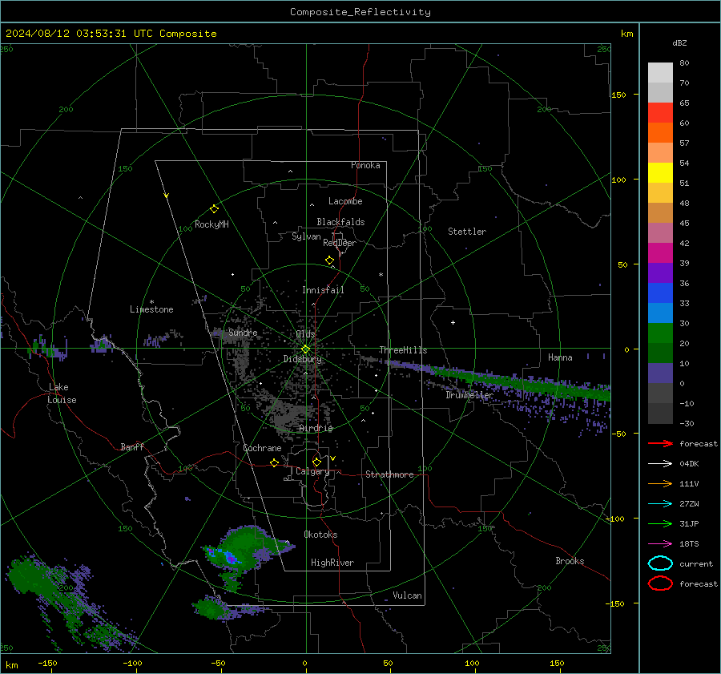Click the Stettler city label

[467, 232]
